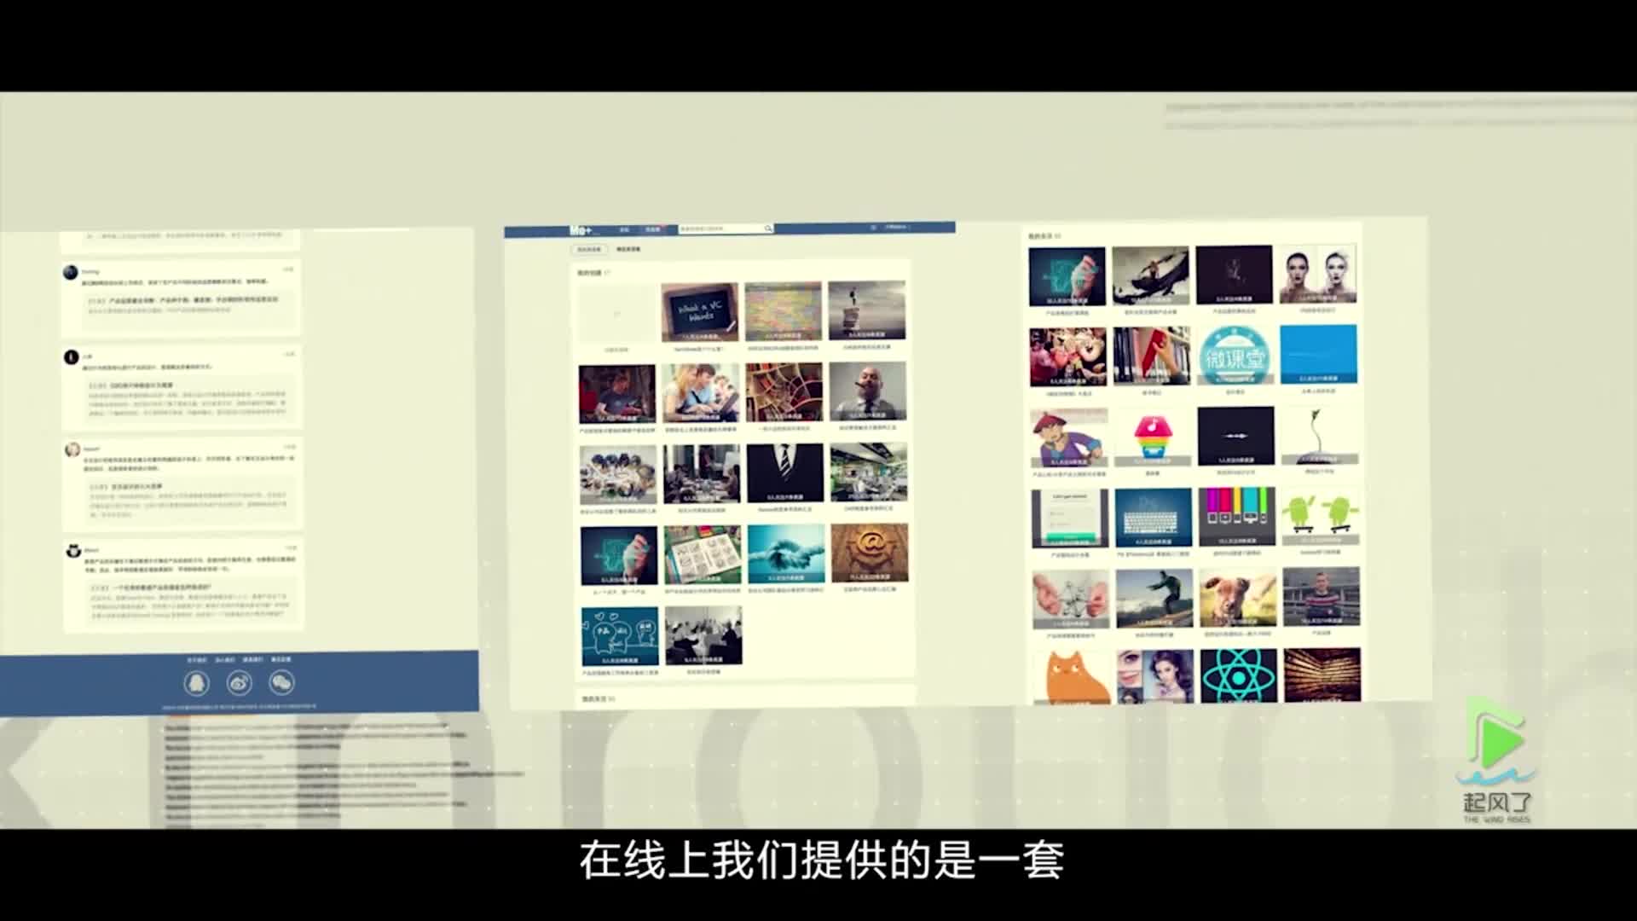Open the spiral bookshelf thumbnail
The image size is (1637, 921).
pos(784,392)
